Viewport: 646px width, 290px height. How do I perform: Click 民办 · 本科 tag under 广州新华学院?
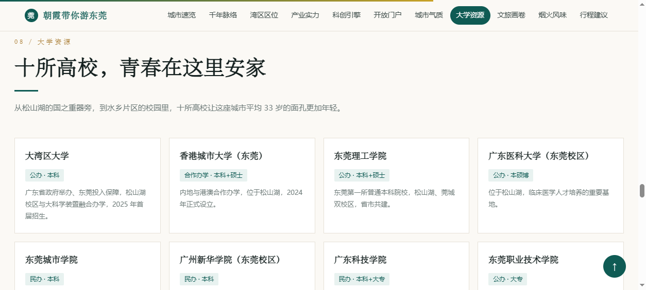(x=199, y=279)
